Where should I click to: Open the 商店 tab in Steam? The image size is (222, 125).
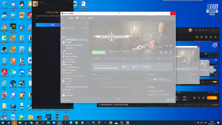point(71,18)
